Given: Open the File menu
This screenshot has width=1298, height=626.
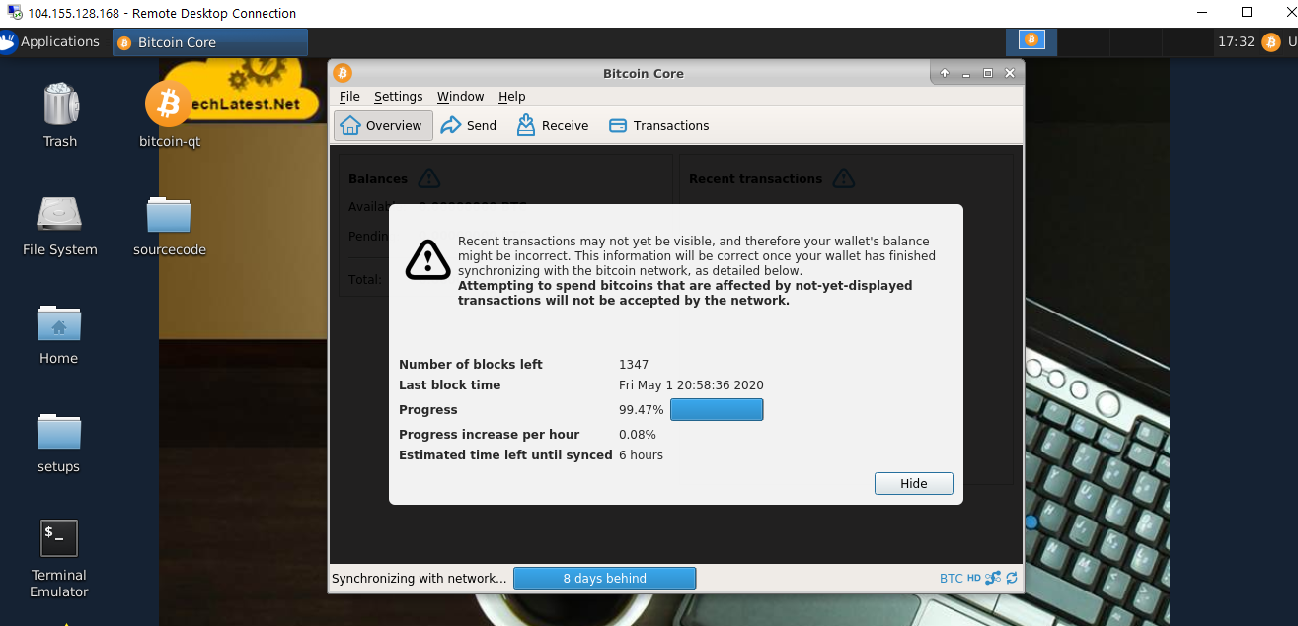Looking at the screenshot, I should [349, 96].
